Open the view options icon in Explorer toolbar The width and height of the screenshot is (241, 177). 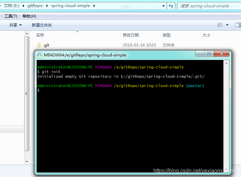coord(220,25)
